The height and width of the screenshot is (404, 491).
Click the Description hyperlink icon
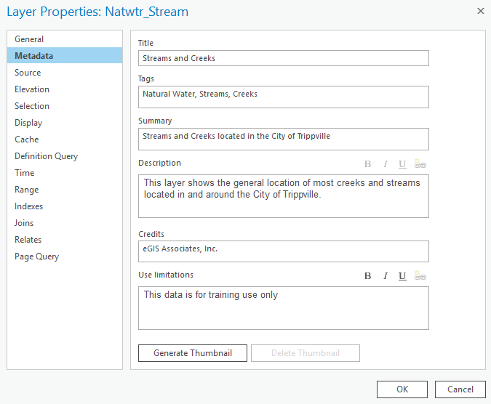pos(420,163)
